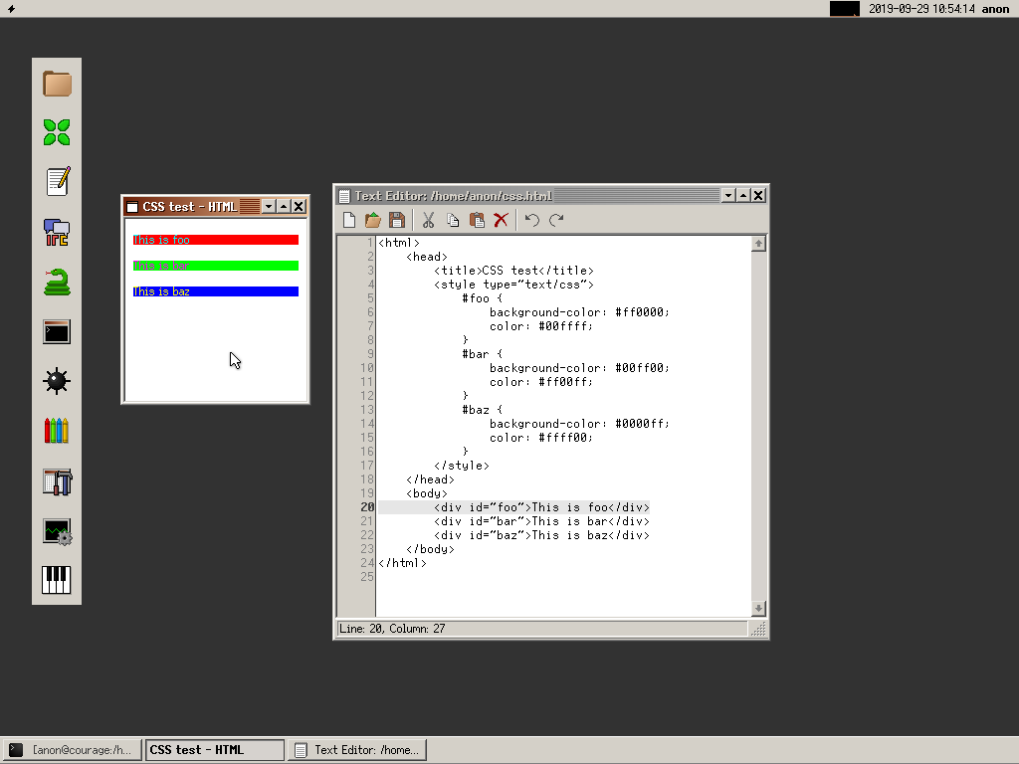
Task: Click the New document toolbar icon
Action: (349, 220)
